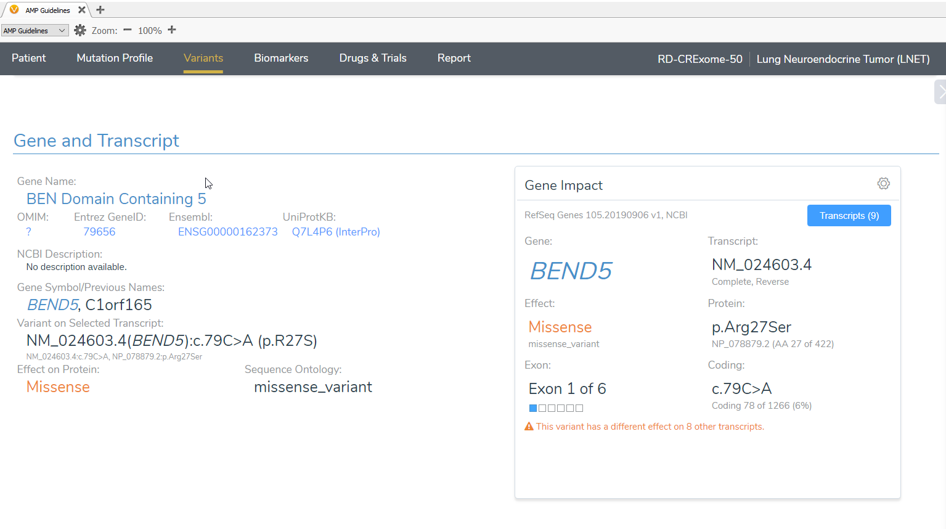Add a new tab with plus icon
Screen dimensions: 946x529
tap(100, 10)
